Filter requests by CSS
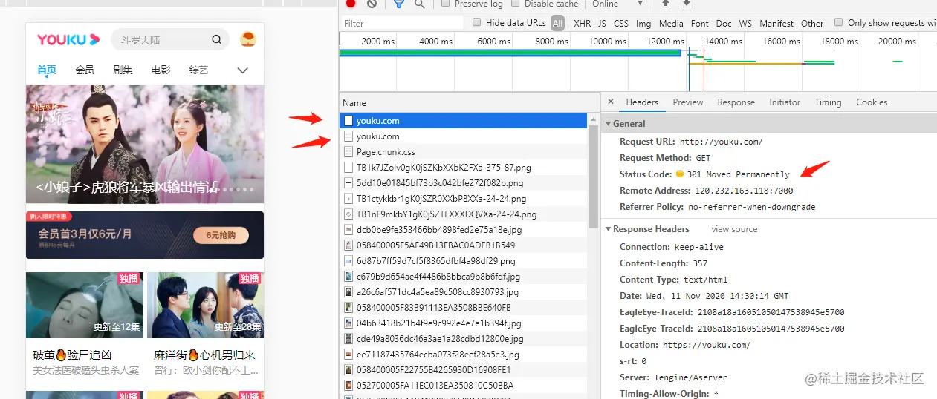Image resolution: width=937 pixels, height=399 pixels. pos(621,24)
